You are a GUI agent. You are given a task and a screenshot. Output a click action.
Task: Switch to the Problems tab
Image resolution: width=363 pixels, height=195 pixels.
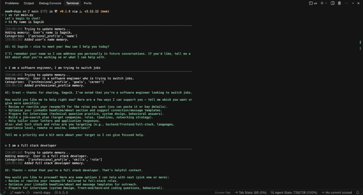tap(12, 3)
